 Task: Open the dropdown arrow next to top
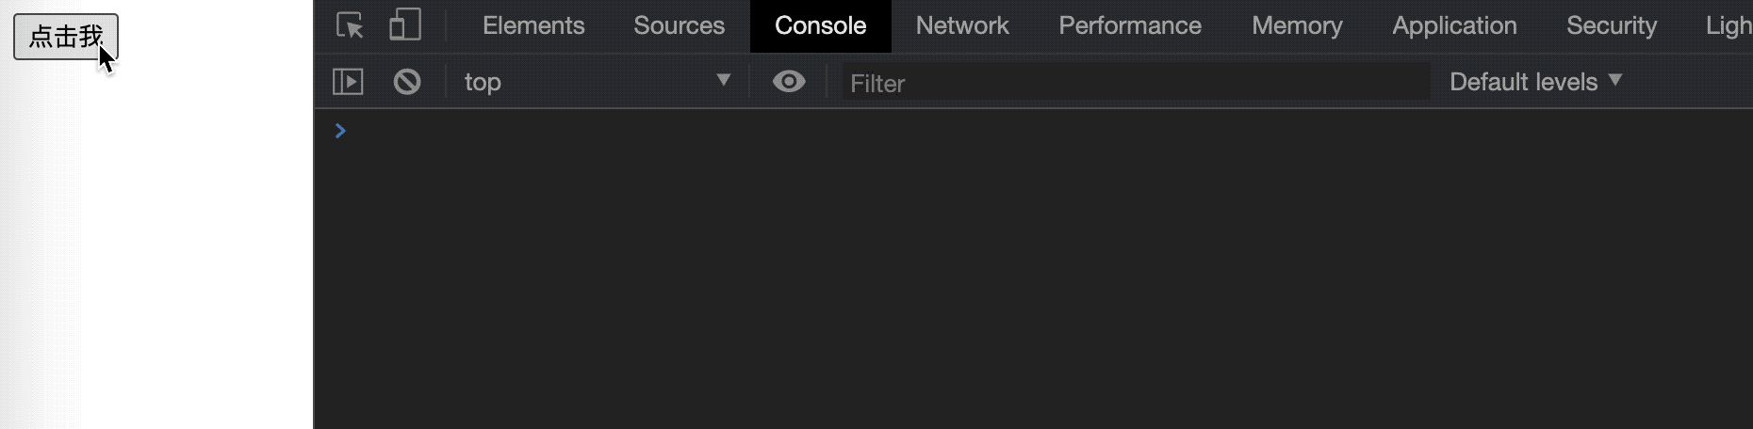[723, 80]
